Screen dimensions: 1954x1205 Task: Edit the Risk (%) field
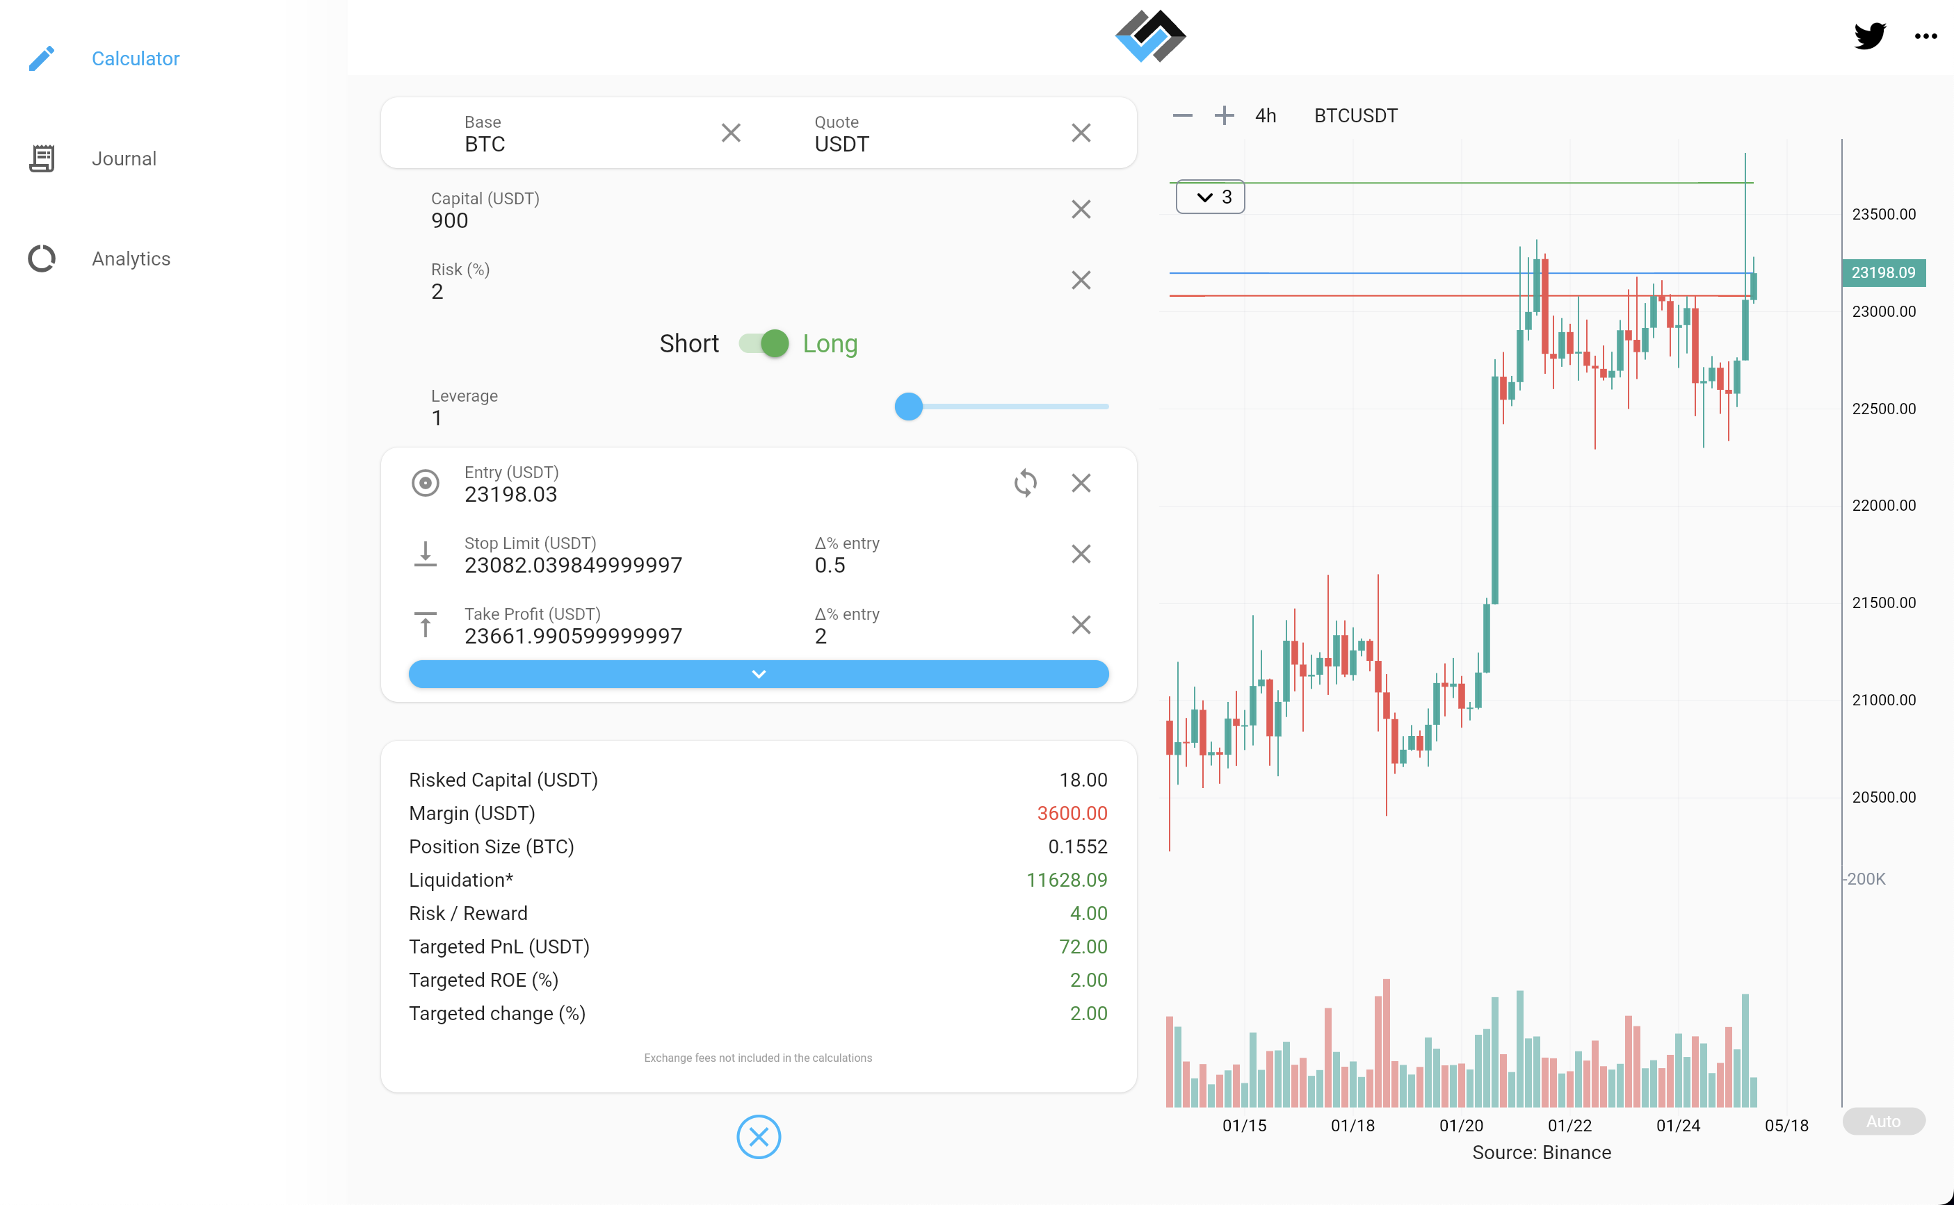(743, 281)
